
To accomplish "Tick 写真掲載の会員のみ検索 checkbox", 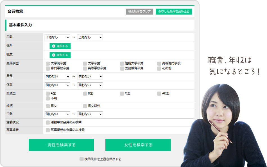I will pos(48,130).
